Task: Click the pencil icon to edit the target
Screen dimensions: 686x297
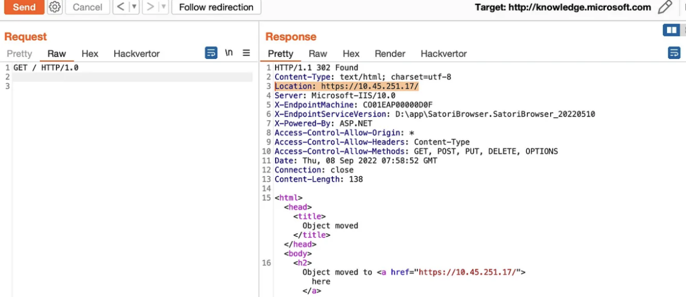Action: 665,7
